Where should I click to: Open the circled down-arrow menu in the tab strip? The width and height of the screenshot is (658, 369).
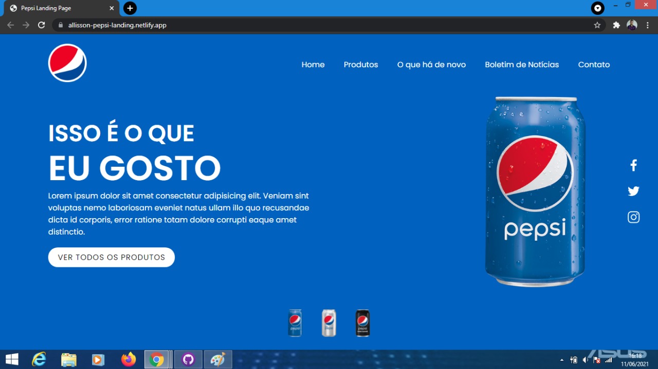tap(597, 8)
